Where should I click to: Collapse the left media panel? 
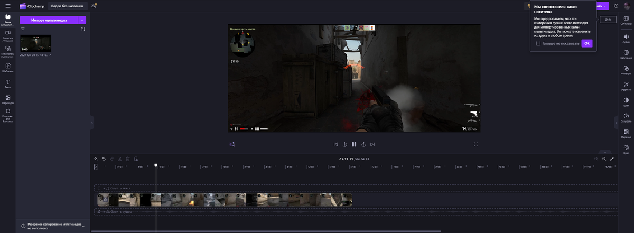coord(92,123)
